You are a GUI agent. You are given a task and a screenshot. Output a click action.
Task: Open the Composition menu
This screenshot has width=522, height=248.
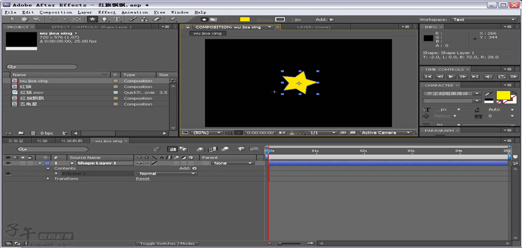pyautogui.click(x=55, y=12)
